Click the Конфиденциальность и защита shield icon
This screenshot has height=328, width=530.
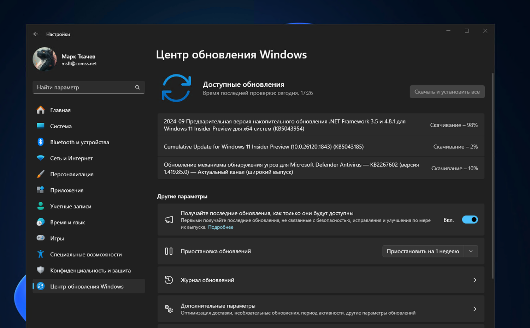click(x=41, y=270)
